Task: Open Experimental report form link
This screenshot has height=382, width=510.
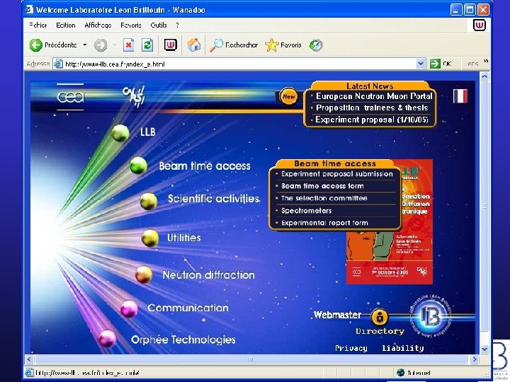Action: [324, 223]
